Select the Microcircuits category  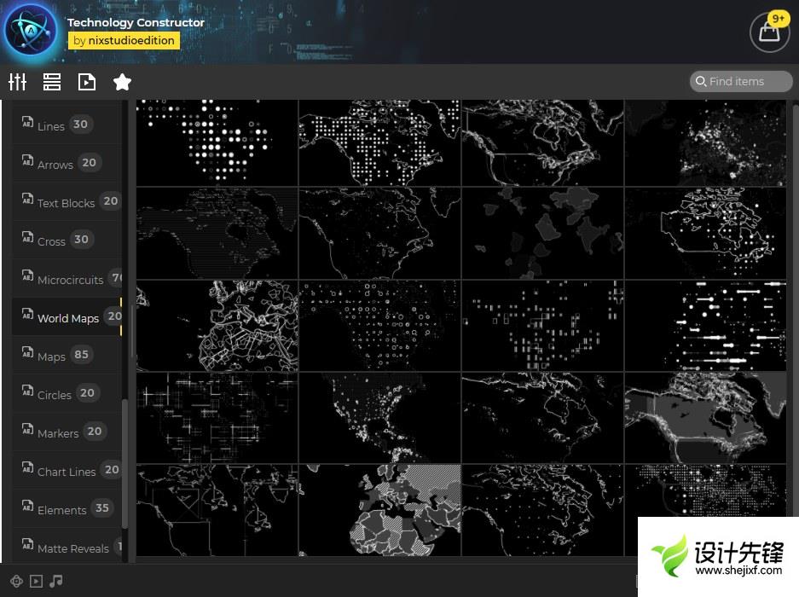[x=70, y=279]
